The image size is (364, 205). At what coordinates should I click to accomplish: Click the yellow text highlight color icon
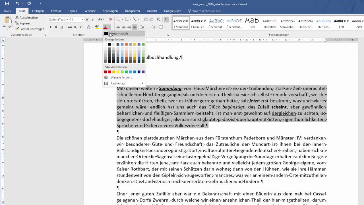pos(97,27)
